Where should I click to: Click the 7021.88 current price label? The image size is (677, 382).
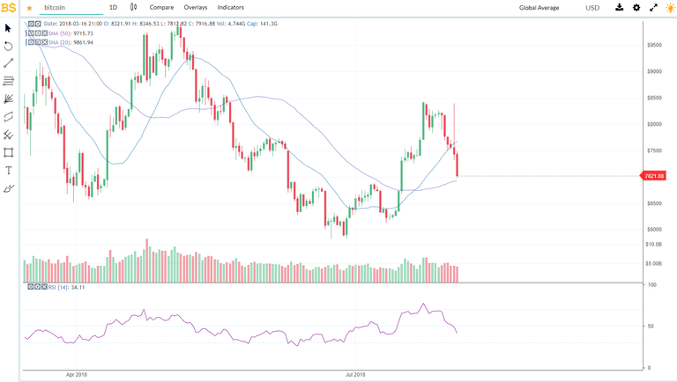pos(654,176)
